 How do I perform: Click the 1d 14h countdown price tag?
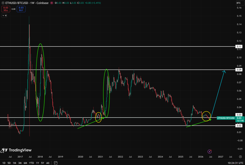click(240, 121)
